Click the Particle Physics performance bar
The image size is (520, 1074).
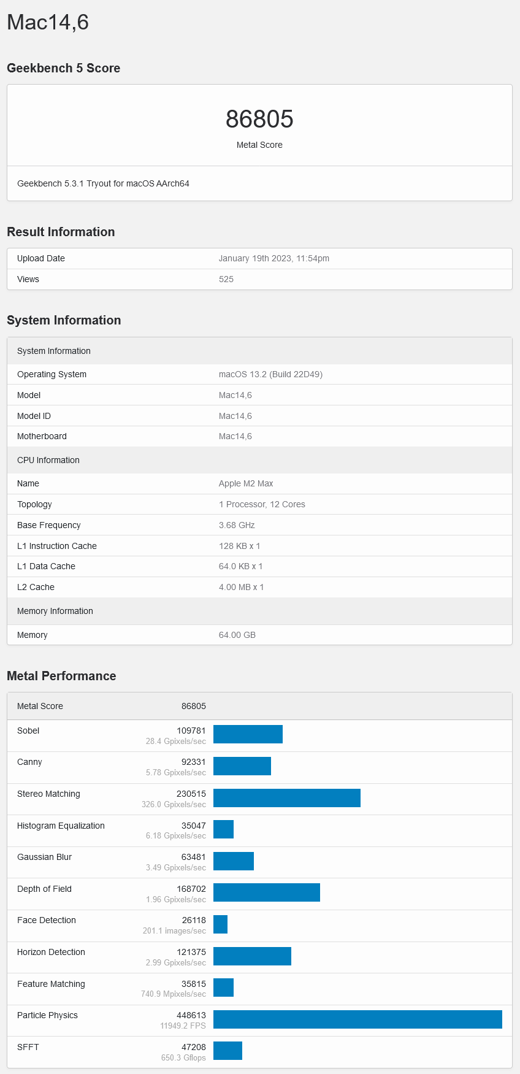click(x=357, y=1019)
